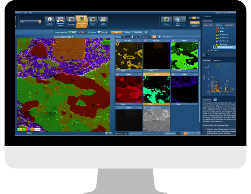Open the Analyze Phases step
Image resolution: width=251 pixels, height=194 pixels.
[x=103, y=22]
